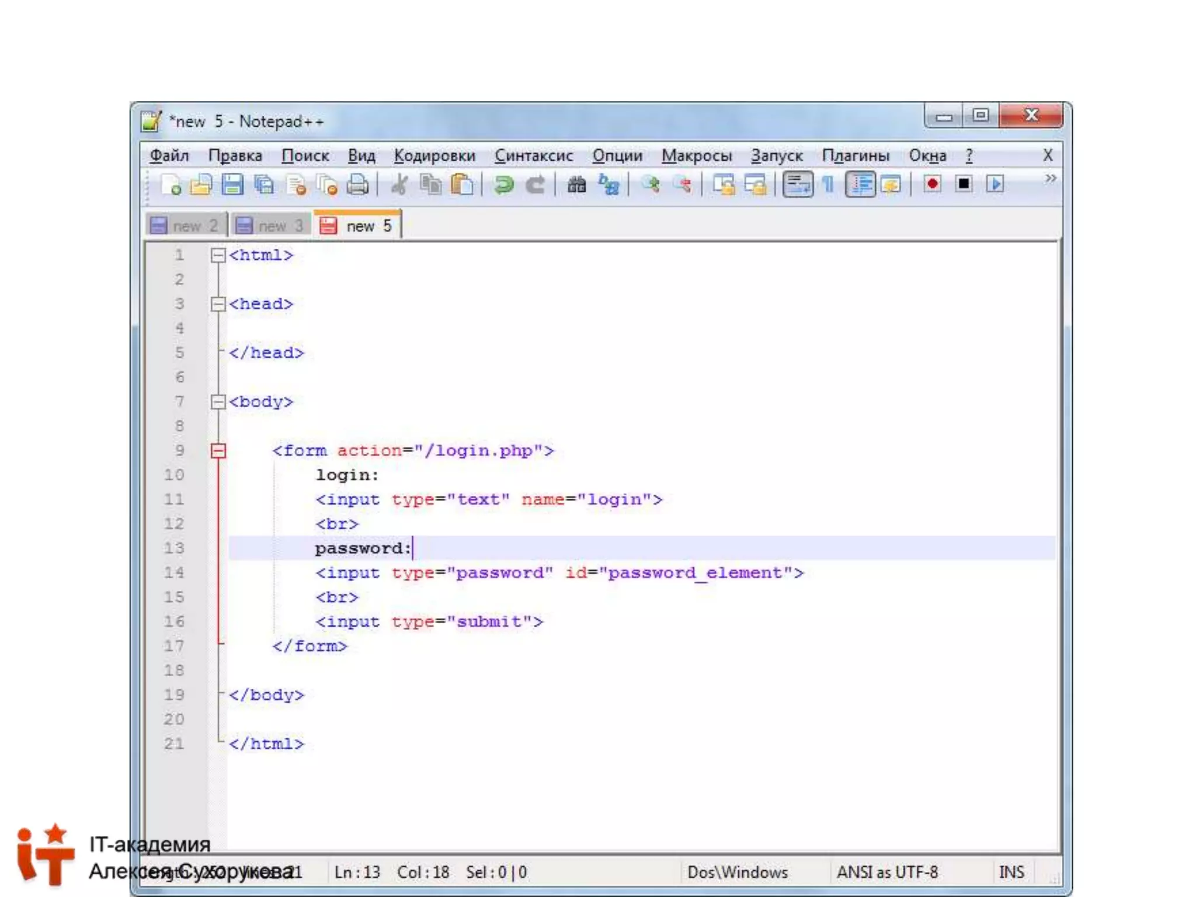The image size is (1196, 897).
Task: Click the Undo green arrow icon
Action: (503, 185)
